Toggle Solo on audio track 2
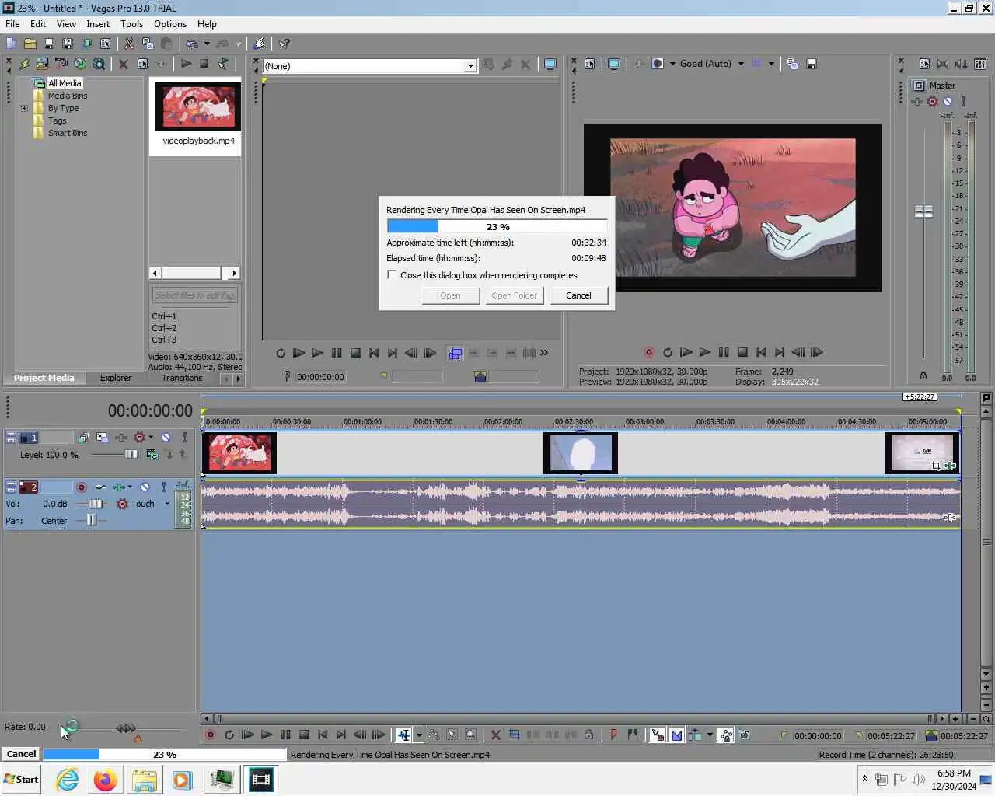995x796 pixels. point(163,487)
